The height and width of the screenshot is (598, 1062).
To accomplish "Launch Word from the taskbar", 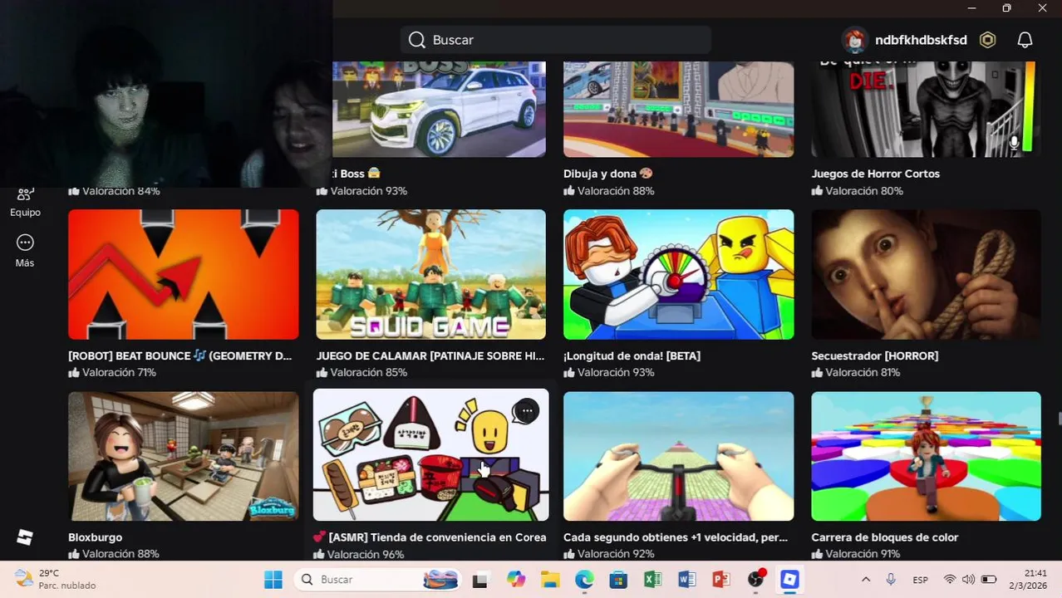I will (x=686, y=579).
